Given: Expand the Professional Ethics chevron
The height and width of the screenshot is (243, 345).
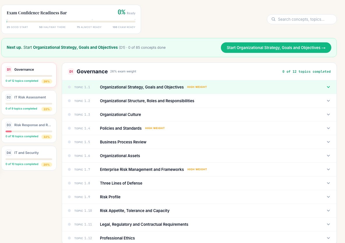Looking at the screenshot, I should (x=328, y=238).
